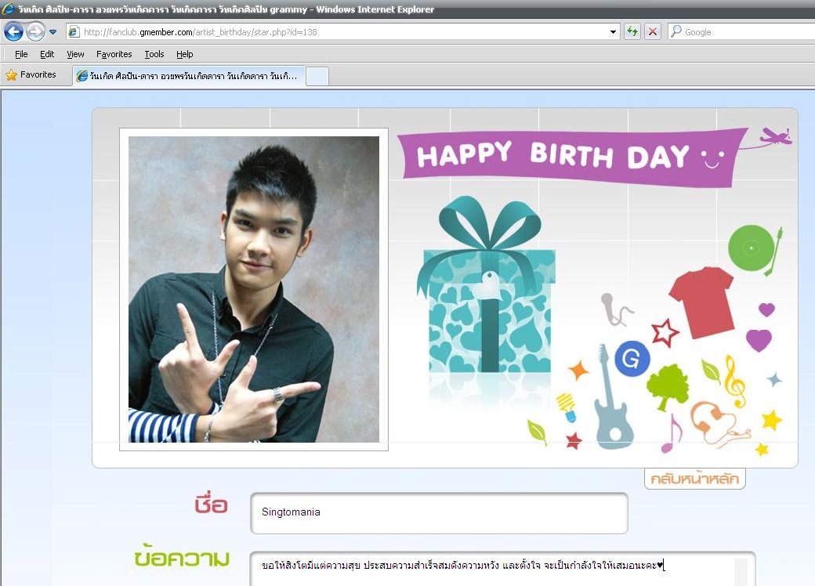Expand the address bar history dropdown
Viewport: 815px width, 586px height.
pyautogui.click(x=614, y=31)
